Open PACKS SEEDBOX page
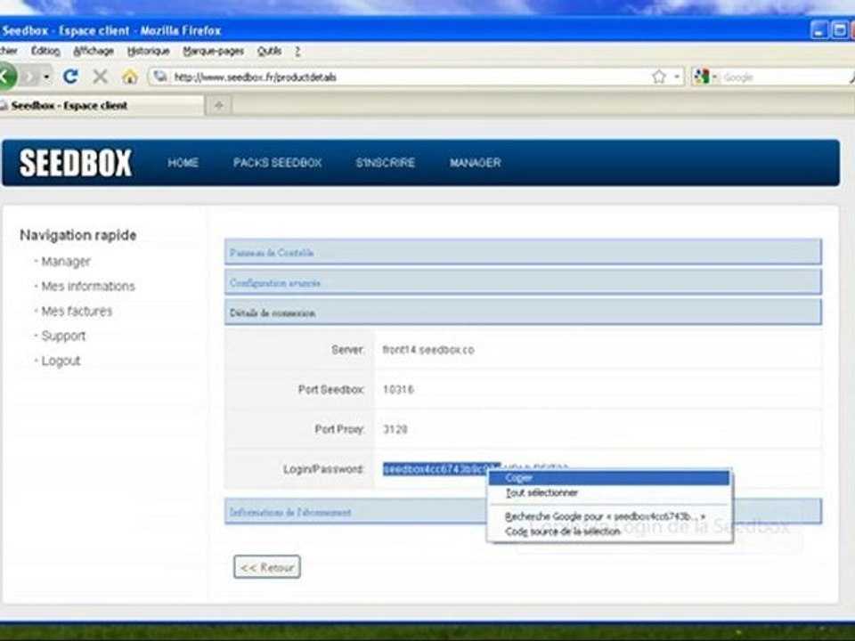The width and height of the screenshot is (855, 641). tap(278, 162)
